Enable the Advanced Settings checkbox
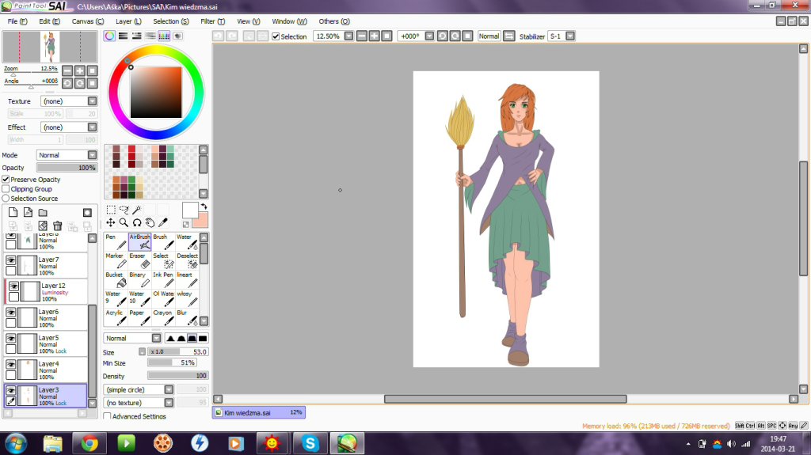The width and height of the screenshot is (811, 455). click(x=107, y=415)
